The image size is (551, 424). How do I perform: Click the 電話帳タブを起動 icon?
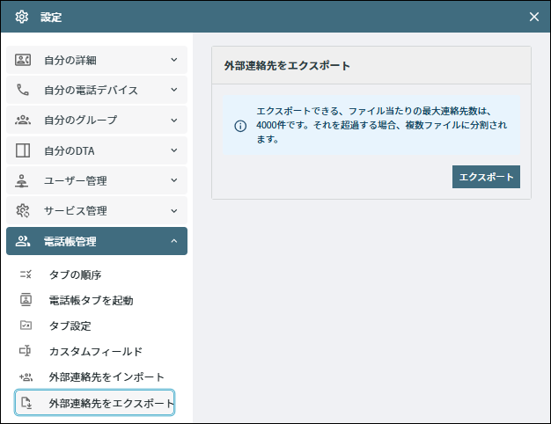pos(26,300)
